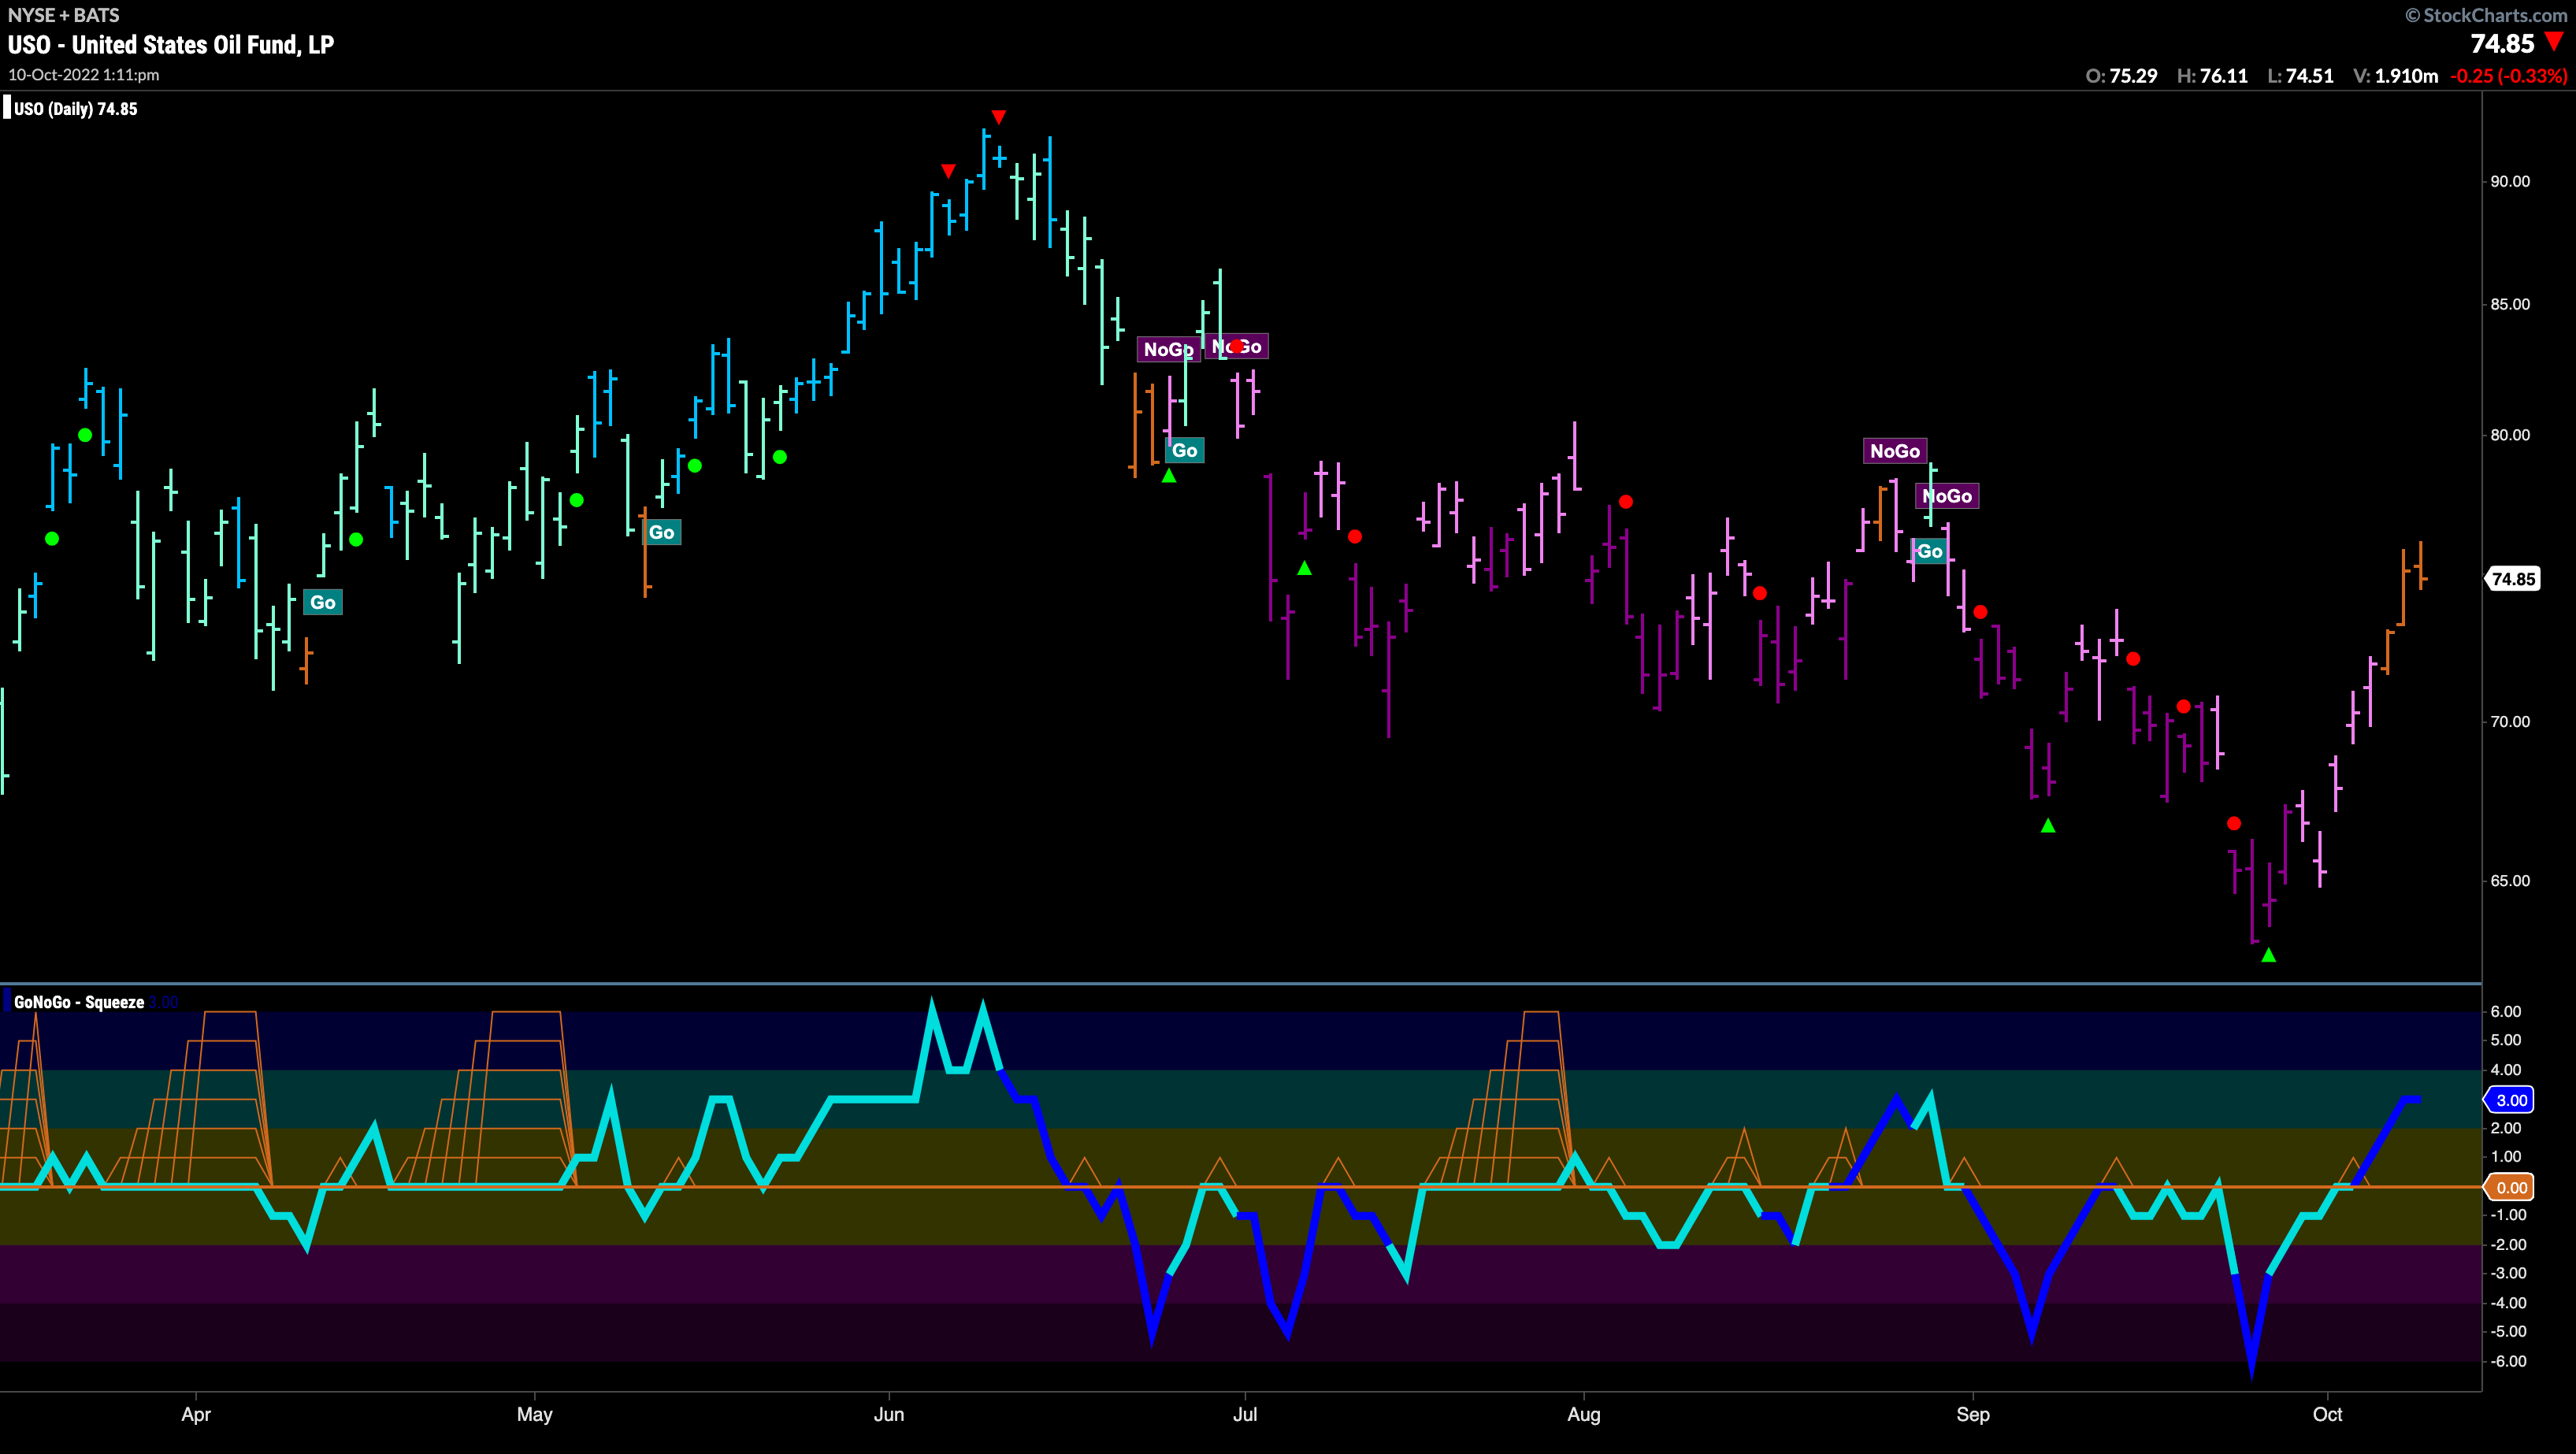Screen dimensions: 2576x1454
Task: Select the blue 3.00 oscillator value flag
Action: point(2510,1100)
